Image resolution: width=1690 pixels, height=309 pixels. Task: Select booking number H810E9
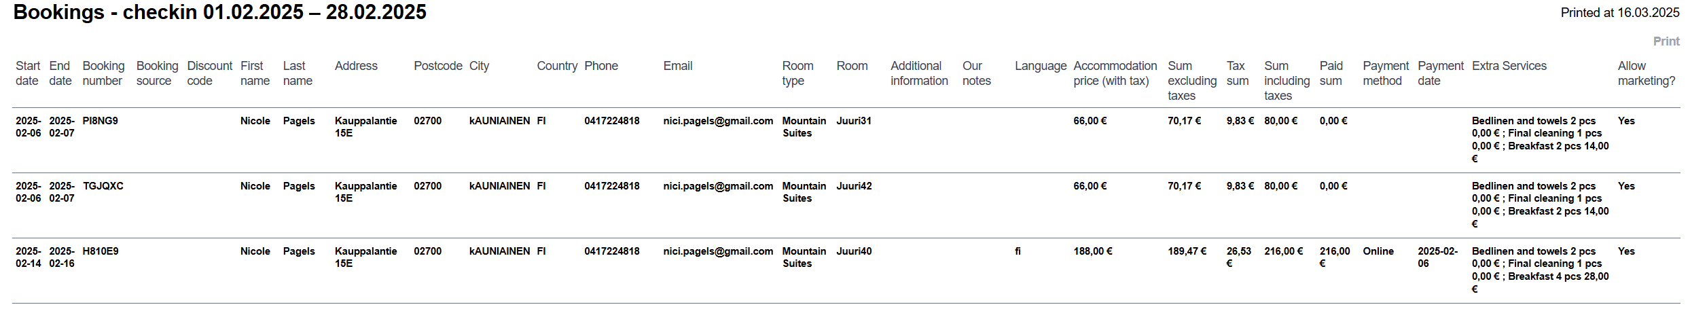point(101,251)
